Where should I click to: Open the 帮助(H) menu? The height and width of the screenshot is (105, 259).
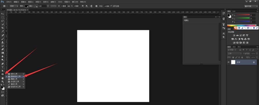[83, 2]
